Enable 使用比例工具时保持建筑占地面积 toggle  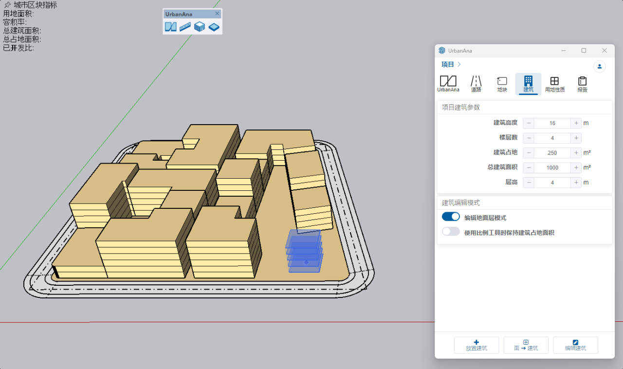tap(451, 232)
